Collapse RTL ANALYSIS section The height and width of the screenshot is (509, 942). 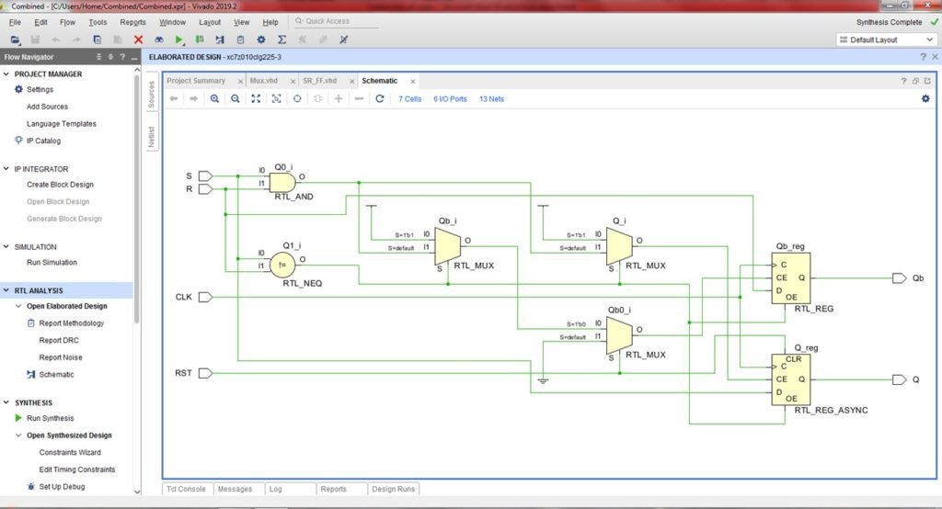[x=6, y=290]
